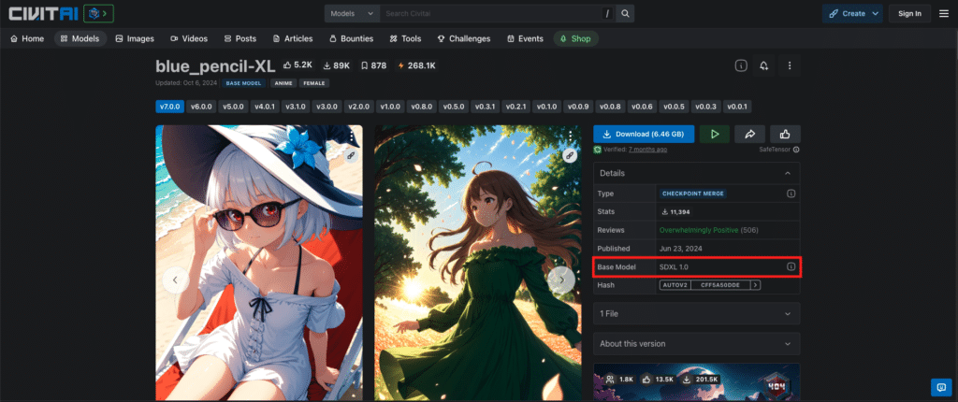Go to the Images nav tab

coord(135,38)
